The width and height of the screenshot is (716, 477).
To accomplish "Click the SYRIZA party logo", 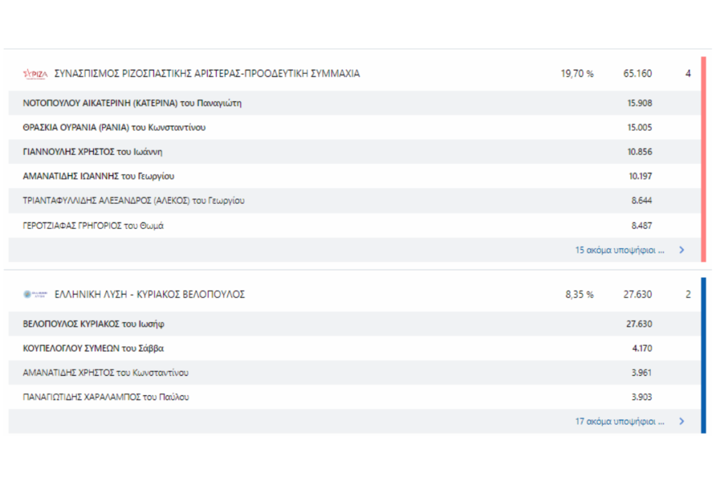I will (35, 73).
